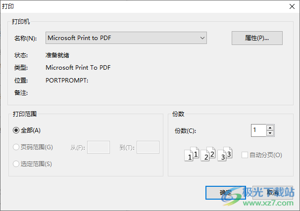
Task: Click the 份数(C): label
Action: 185,131
